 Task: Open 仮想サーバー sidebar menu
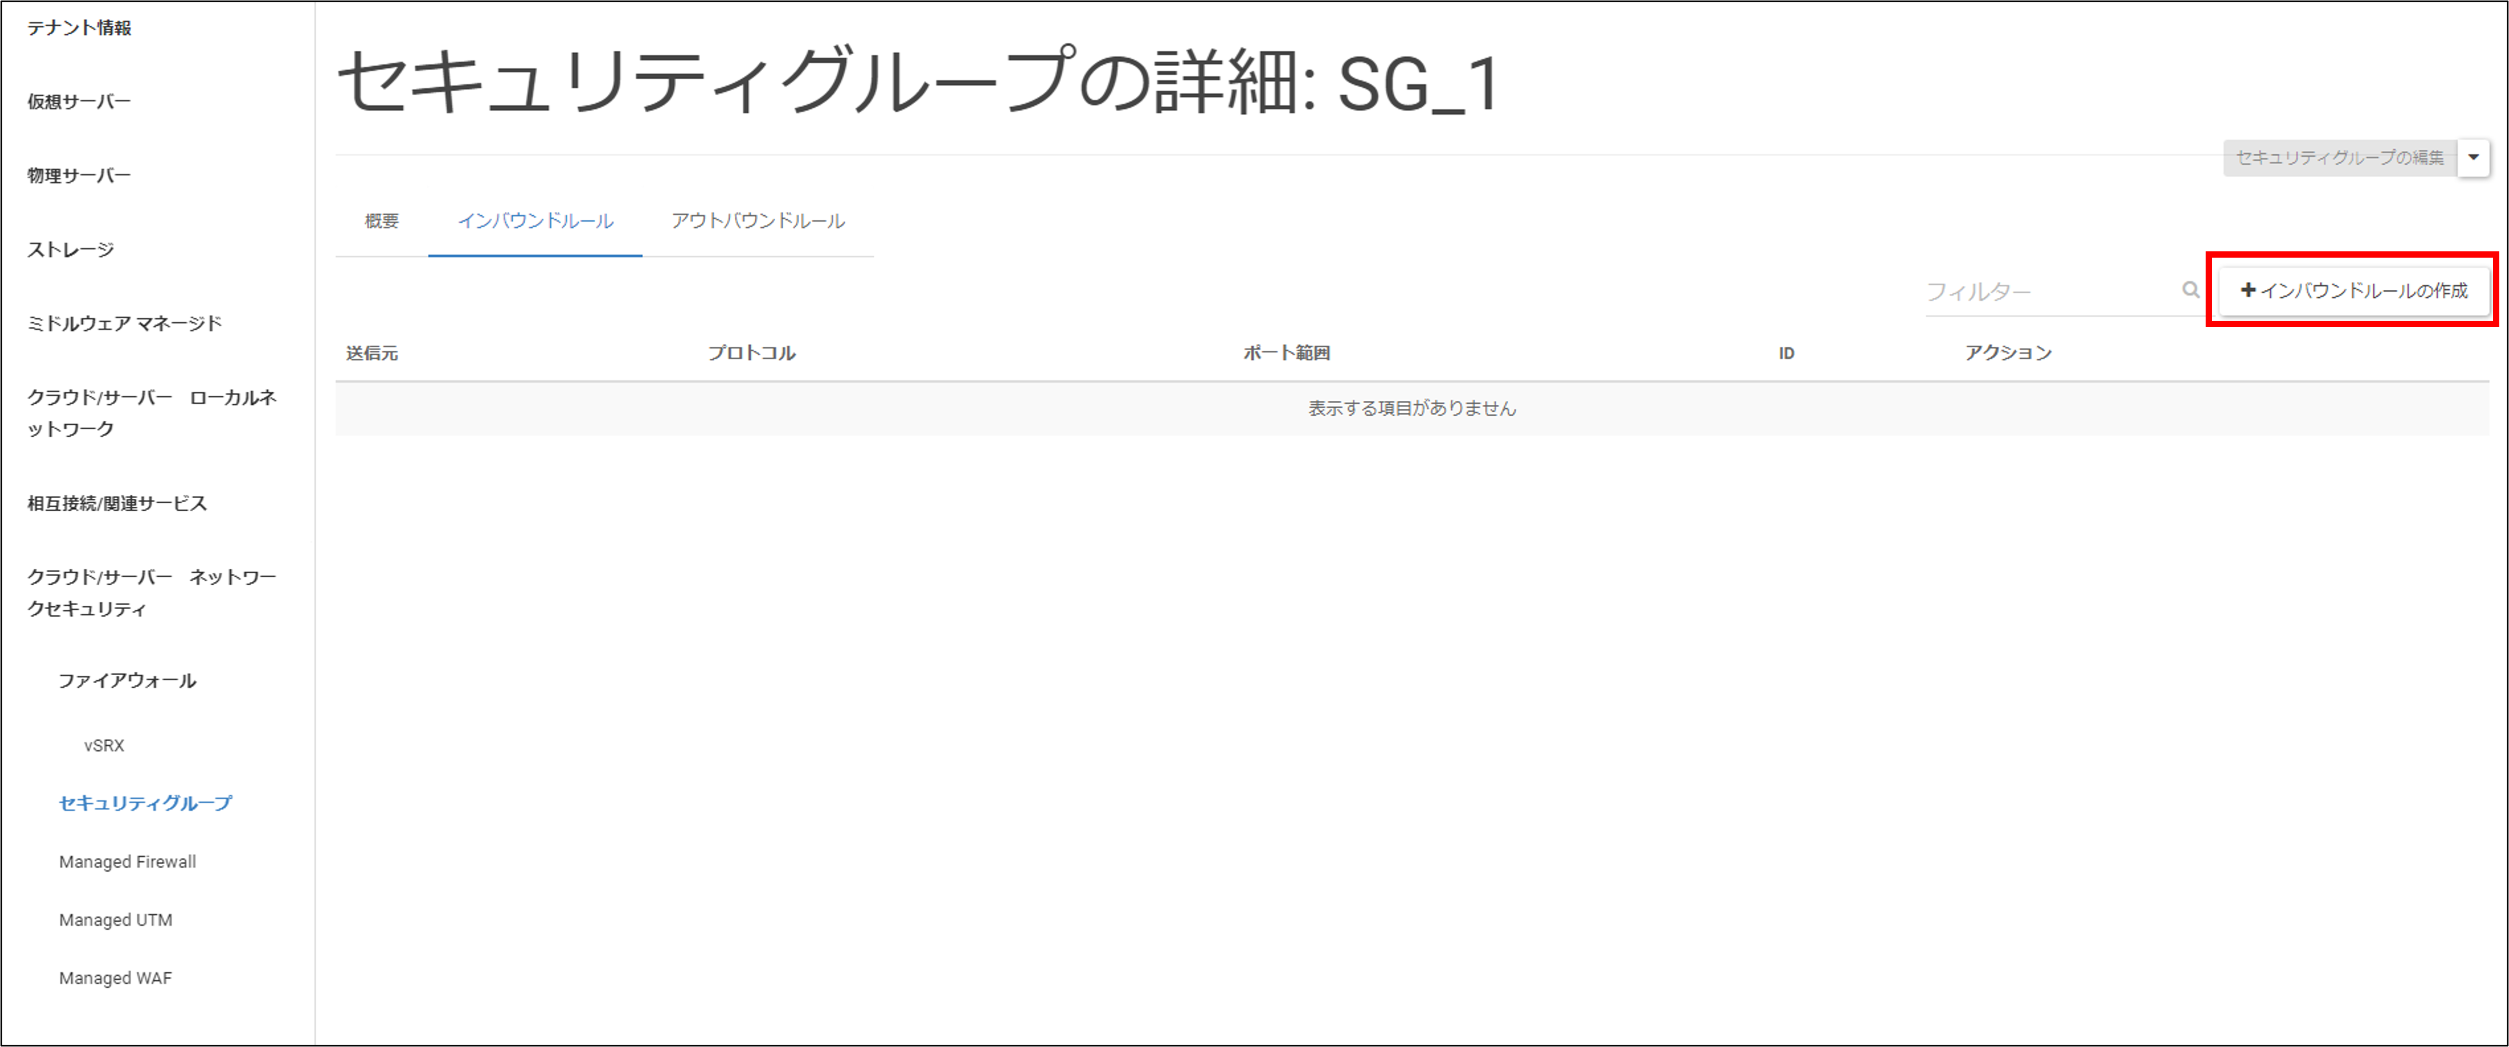[79, 102]
